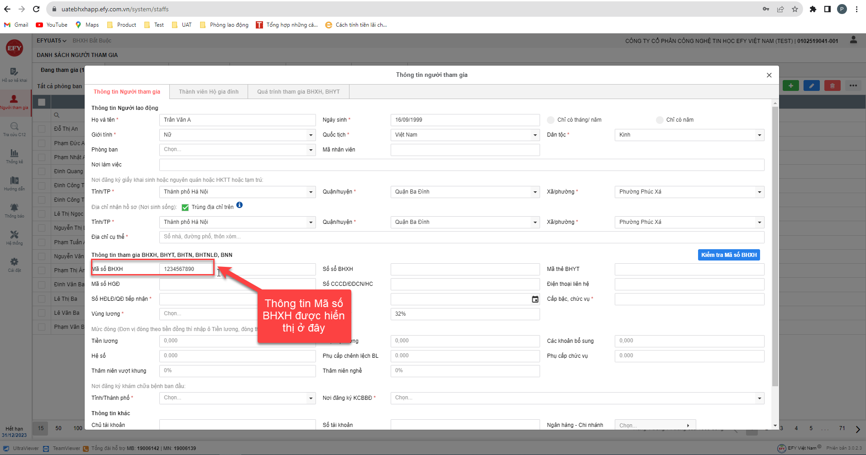Screen dimensions: 866x455
Task: Select the Chỉ có tháng/ năm radio option
Action: click(550, 120)
